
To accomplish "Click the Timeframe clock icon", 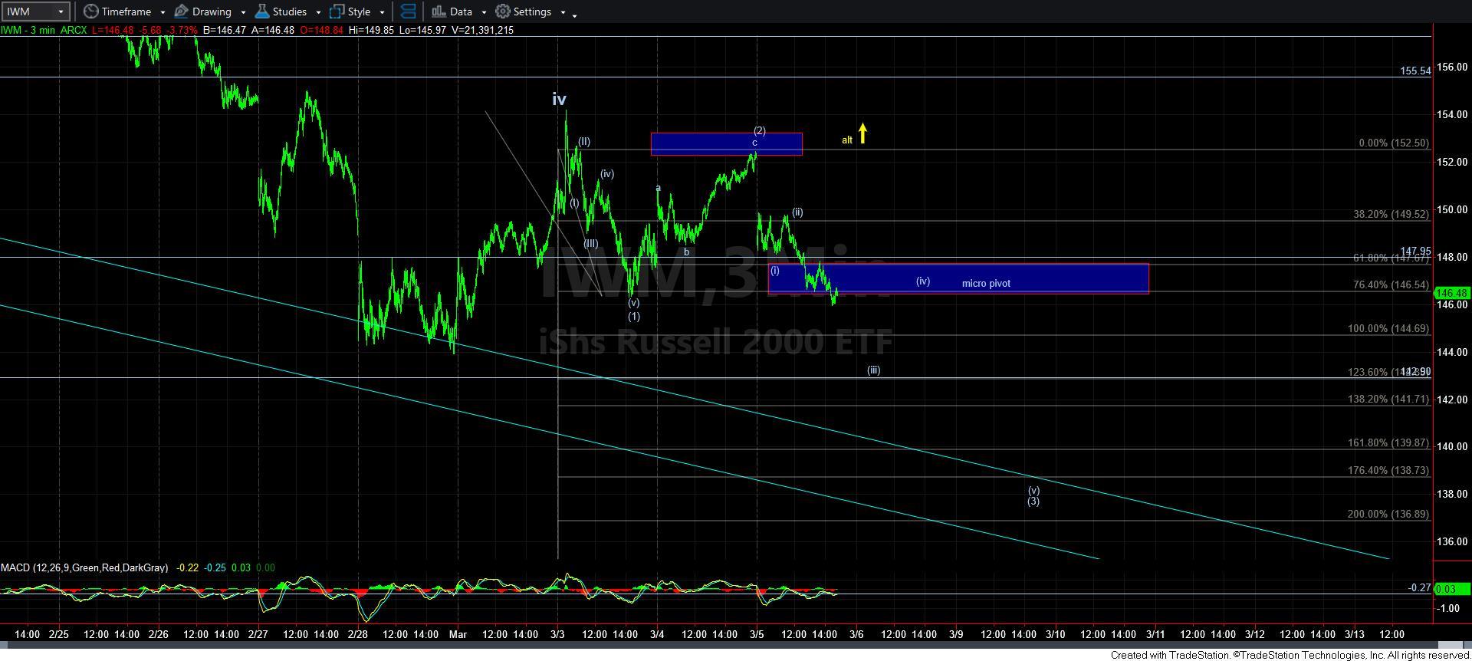I will [x=90, y=12].
